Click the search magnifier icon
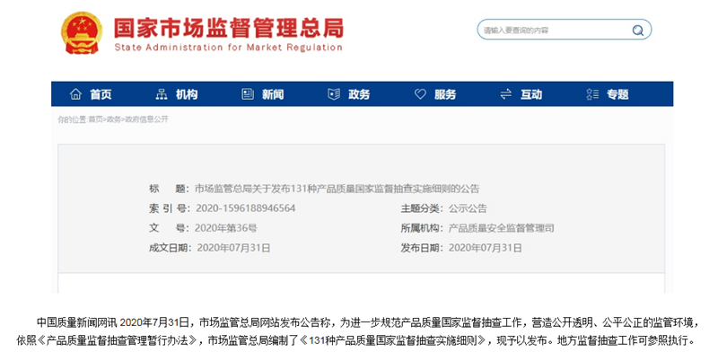Image resolution: width=718 pixels, height=361 pixels. point(637,31)
